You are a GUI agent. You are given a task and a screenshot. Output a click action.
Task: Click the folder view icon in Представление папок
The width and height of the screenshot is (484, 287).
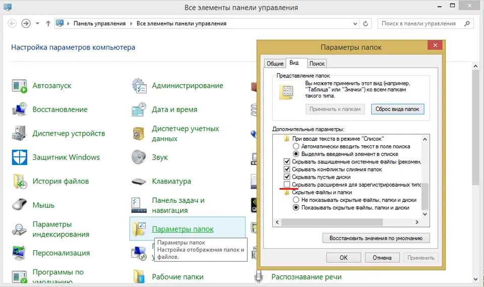click(x=287, y=92)
